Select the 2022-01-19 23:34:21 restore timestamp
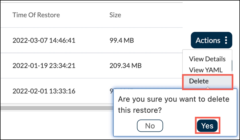Viewport: 240px width, 140px height. coord(44,65)
